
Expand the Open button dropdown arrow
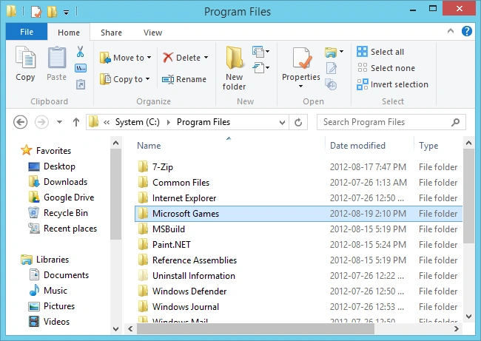click(341, 52)
